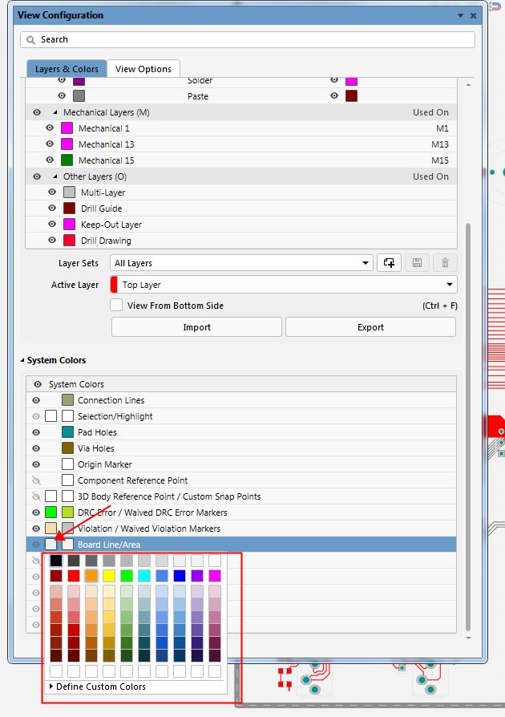Open Drill Drawing red color swatch
Image resolution: width=505 pixels, height=717 pixels.
(69, 240)
